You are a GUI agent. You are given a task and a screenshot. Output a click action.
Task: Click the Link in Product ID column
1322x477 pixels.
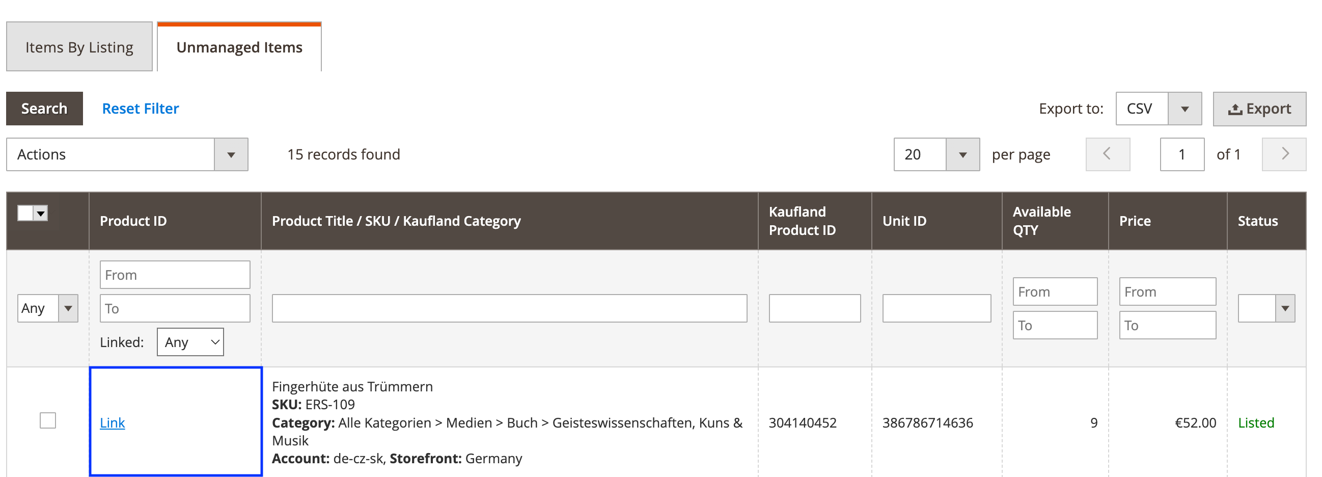tap(113, 422)
